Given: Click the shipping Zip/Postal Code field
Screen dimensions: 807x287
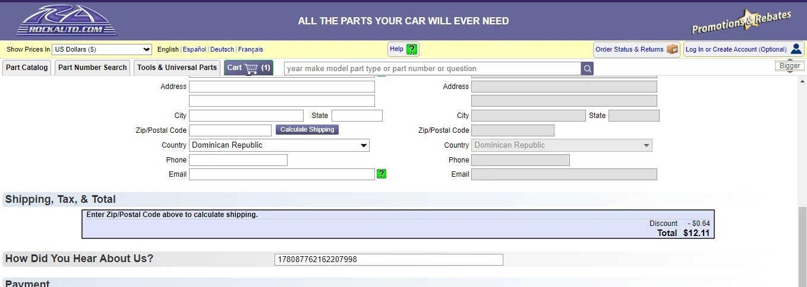Looking at the screenshot, I should pyautogui.click(x=230, y=130).
